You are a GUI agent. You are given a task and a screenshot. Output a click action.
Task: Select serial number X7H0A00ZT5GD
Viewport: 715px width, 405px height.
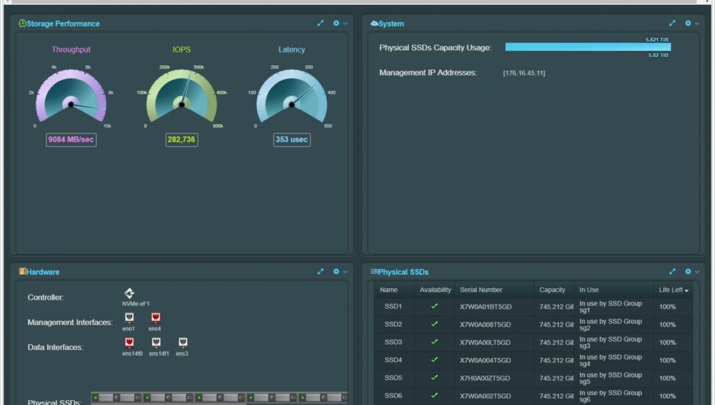tap(485, 378)
